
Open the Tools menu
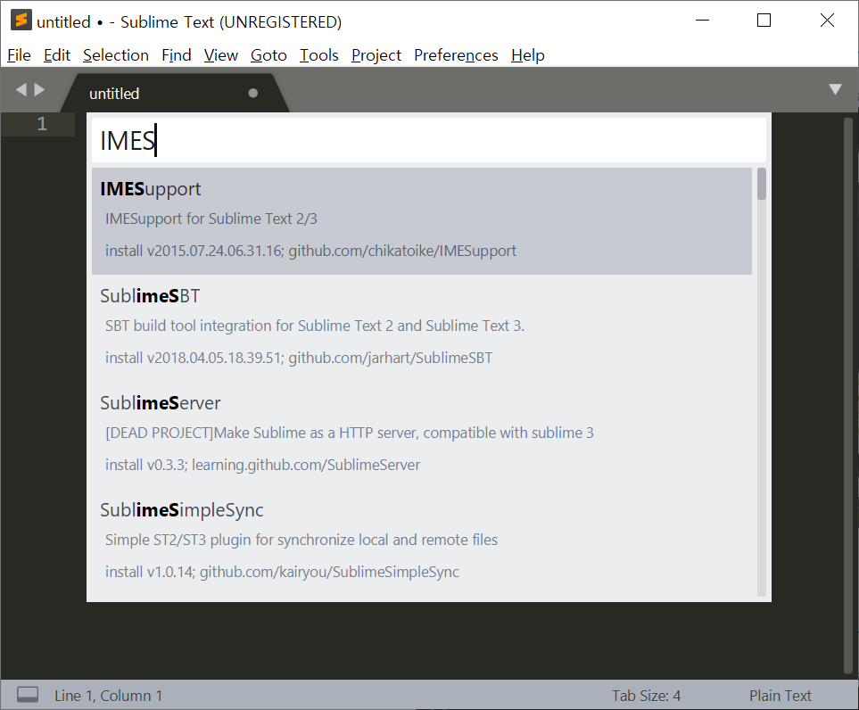[318, 55]
